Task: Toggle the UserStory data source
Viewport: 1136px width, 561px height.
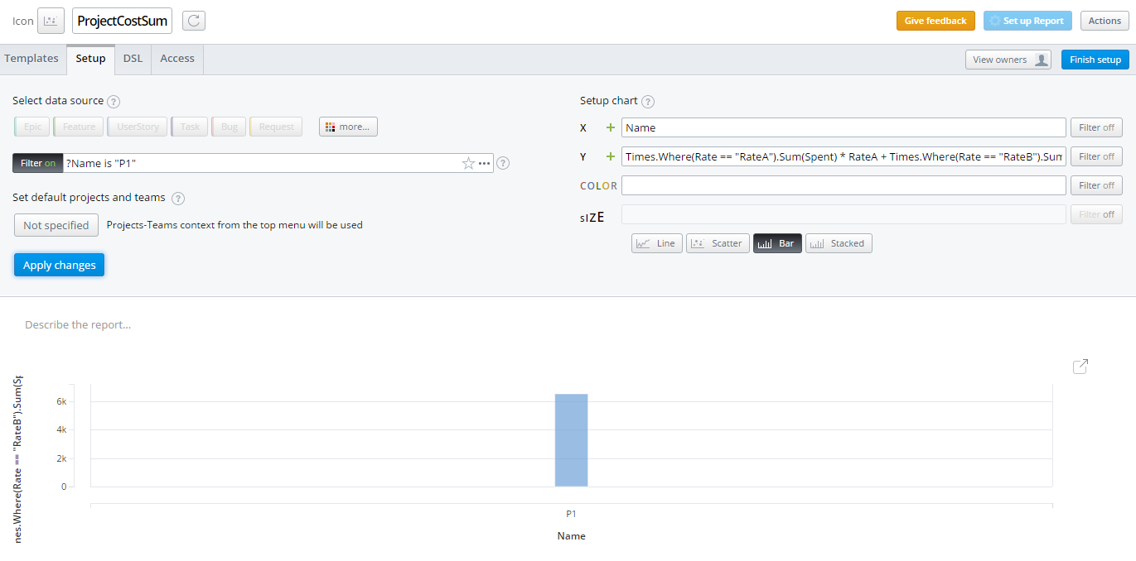Action: tap(138, 127)
